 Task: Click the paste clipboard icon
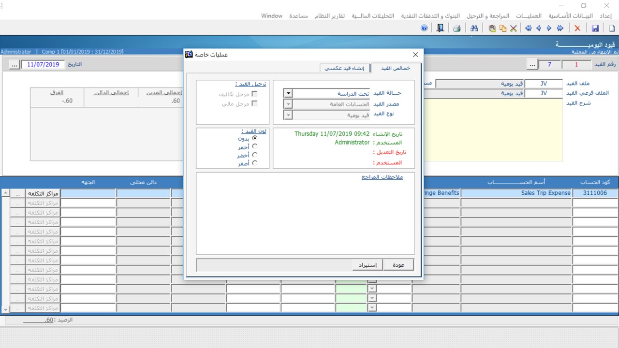492,29
